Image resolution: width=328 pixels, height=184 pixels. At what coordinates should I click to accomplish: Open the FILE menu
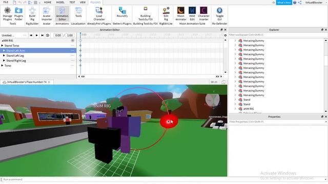tap(6, 2)
